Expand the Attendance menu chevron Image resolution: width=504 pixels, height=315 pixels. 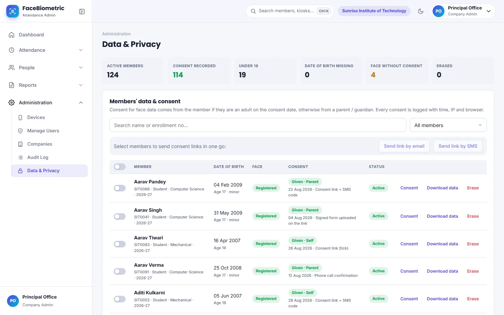(81, 50)
